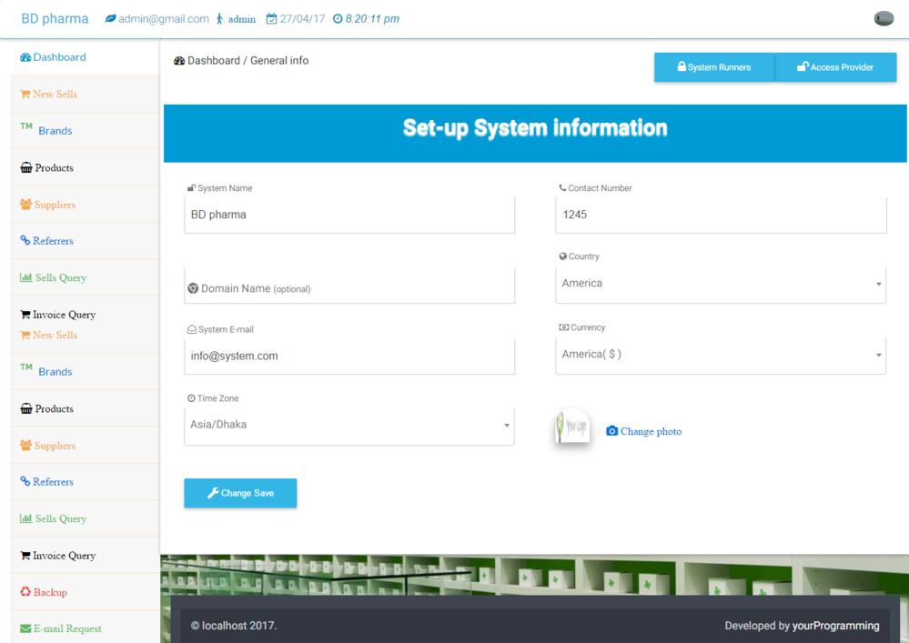Image resolution: width=909 pixels, height=643 pixels.
Task: Open the Country dropdown showing America
Action: click(x=720, y=284)
